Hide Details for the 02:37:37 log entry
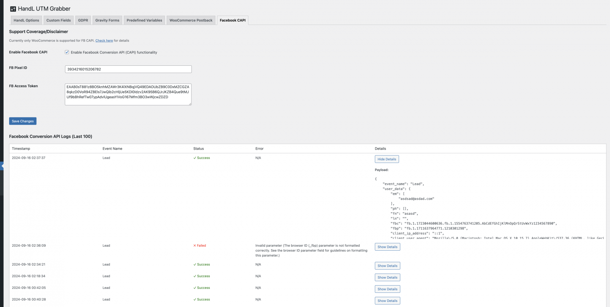 [387, 159]
